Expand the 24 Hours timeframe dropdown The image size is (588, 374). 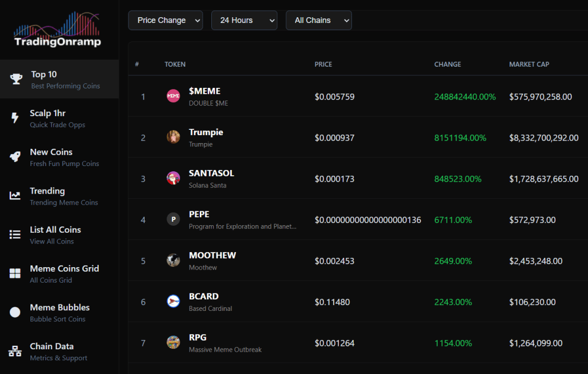coord(244,20)
